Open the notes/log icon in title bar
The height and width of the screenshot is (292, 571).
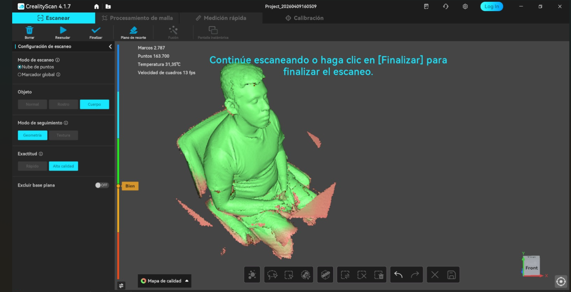tap(426, 7)
